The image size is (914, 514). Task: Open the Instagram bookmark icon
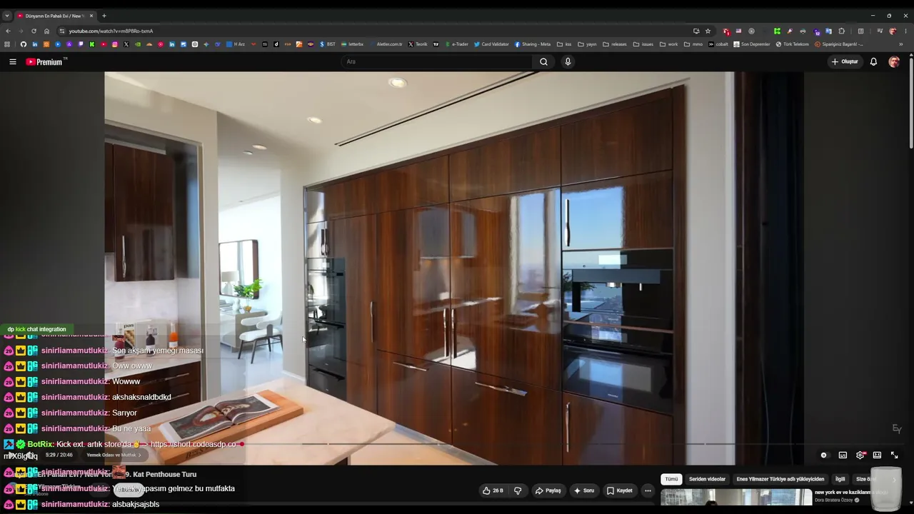click(x=115, y=44)
